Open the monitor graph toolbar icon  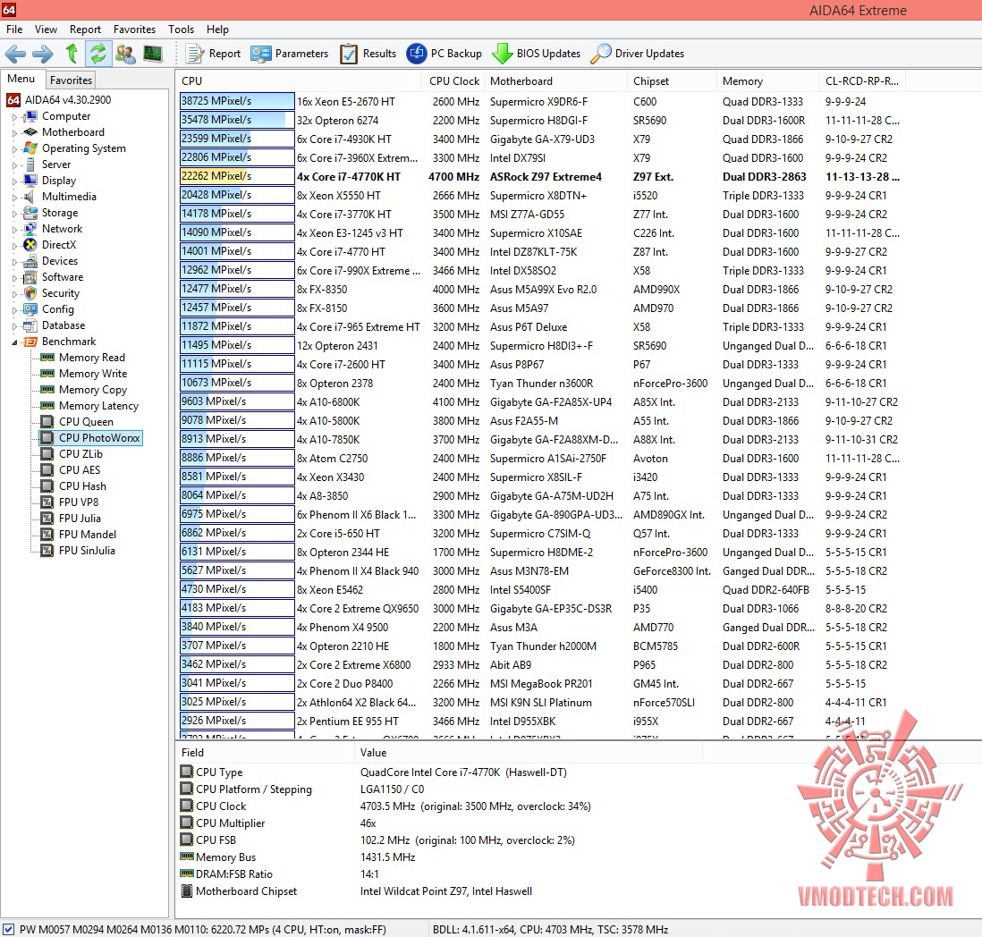tap(153, 54)
